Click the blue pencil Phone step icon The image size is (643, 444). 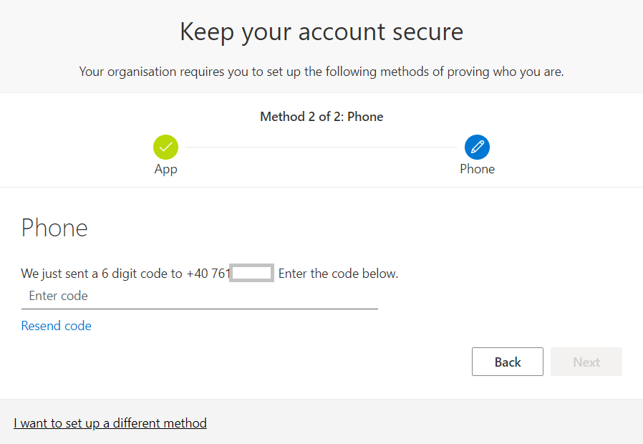[x=477, y=148]
